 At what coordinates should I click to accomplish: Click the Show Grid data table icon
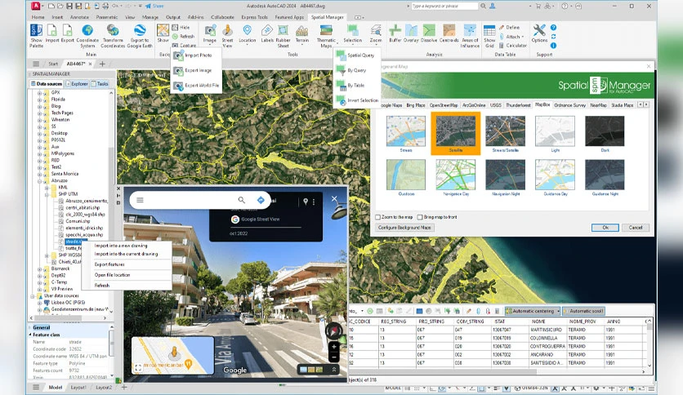(489, 31)
